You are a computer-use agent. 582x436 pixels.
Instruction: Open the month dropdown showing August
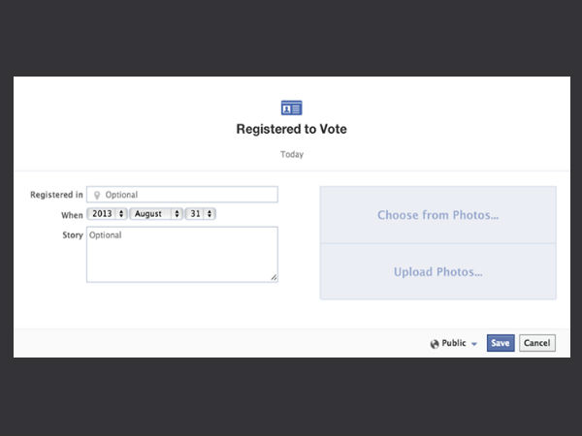pyautogui.click(x=155, y=213)
